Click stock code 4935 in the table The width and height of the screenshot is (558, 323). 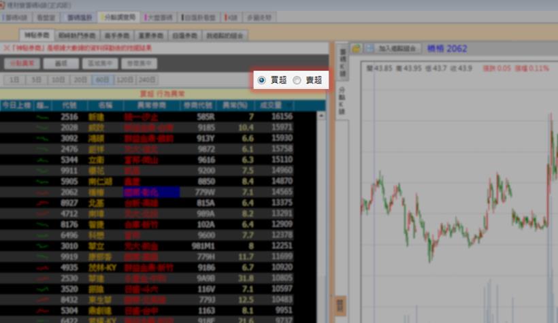coord(69,267)
